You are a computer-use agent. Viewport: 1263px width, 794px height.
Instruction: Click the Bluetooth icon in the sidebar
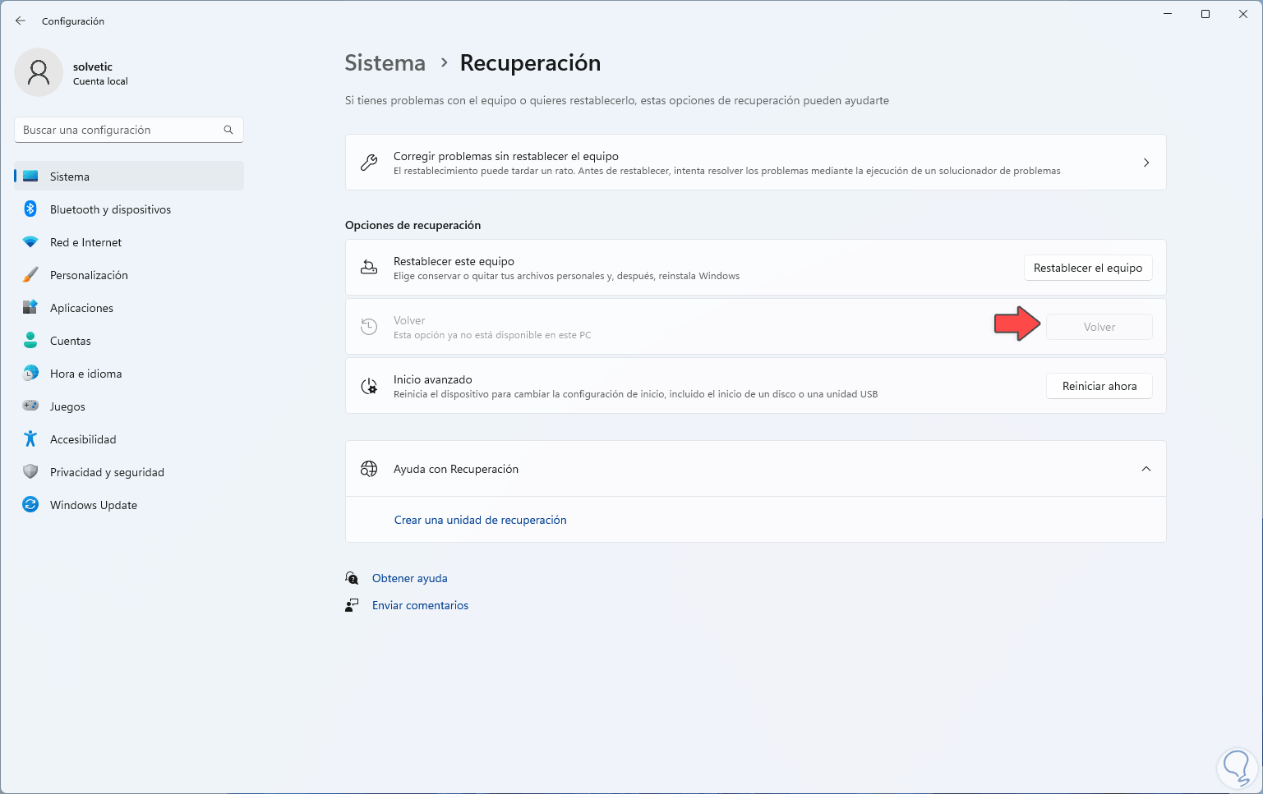click(30, 209)
